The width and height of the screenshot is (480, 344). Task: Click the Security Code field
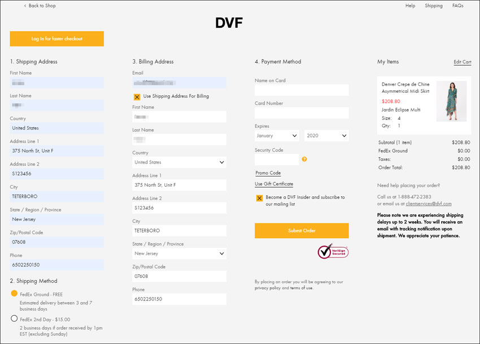pos(277,160)
